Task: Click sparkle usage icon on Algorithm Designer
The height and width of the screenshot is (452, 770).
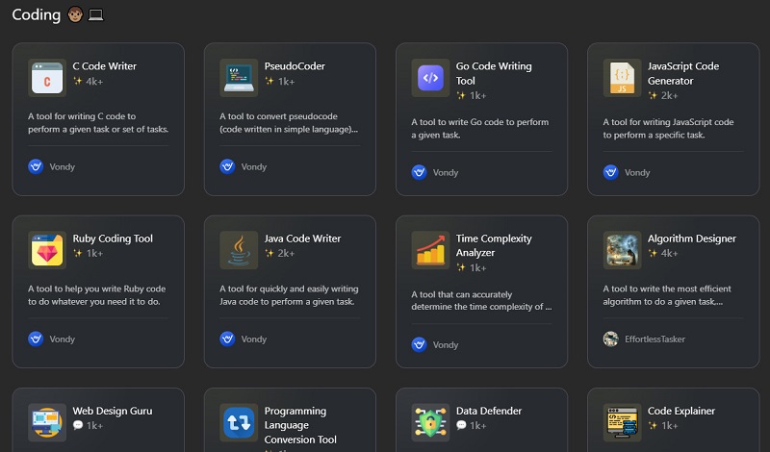Action: click(653, 253)
